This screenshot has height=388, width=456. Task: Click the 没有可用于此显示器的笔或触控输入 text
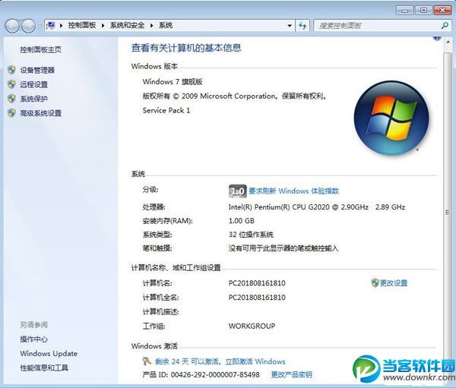tap(283, 248)
